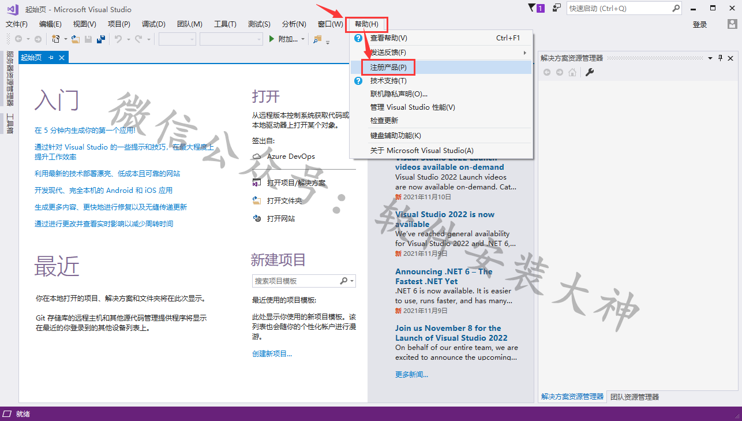Click the magnifier icon in the Quick Launch box

click(676, 8)
